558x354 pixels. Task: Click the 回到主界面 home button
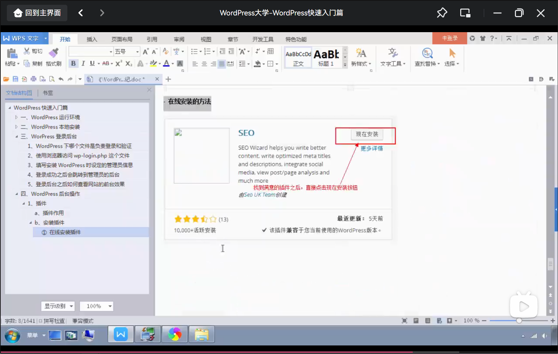pos(37,13)
